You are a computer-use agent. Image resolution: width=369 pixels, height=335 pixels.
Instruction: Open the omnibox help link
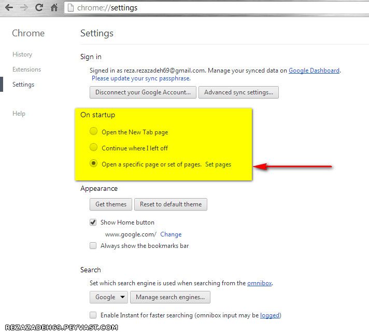259,283
